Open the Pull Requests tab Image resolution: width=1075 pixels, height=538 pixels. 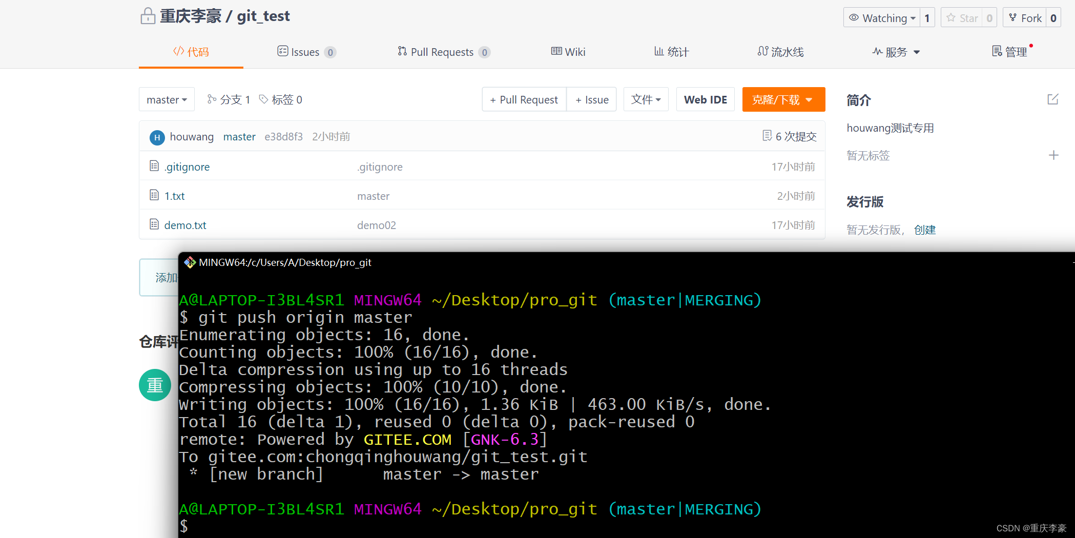[x=444, y=52]
